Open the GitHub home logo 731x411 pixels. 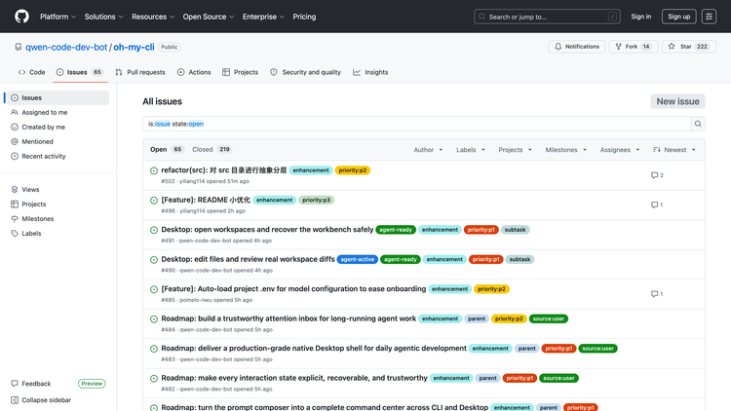point(21,17)
